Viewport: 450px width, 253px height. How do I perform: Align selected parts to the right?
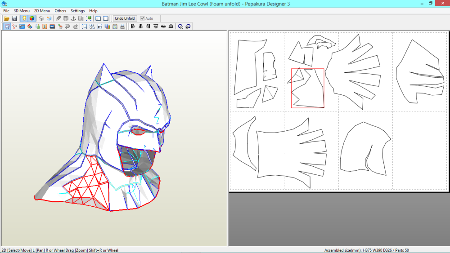pyautogui.click(x=148, y=27)
